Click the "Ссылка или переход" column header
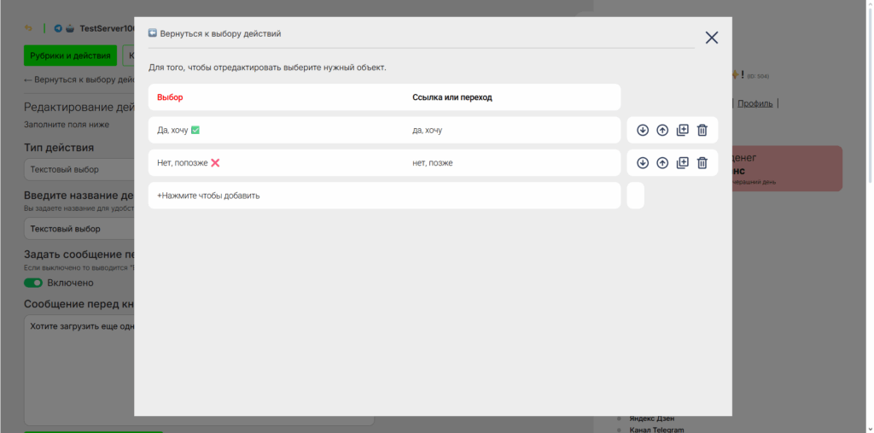 coord(452,97)
